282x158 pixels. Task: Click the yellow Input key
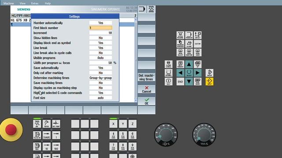[x=210, y=82]
